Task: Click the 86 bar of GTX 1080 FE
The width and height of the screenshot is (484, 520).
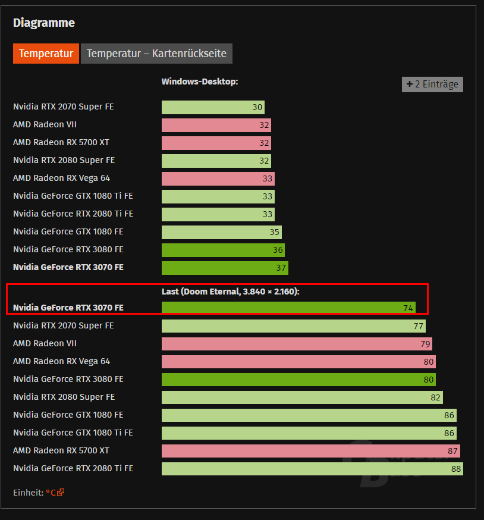Action: 309,416
